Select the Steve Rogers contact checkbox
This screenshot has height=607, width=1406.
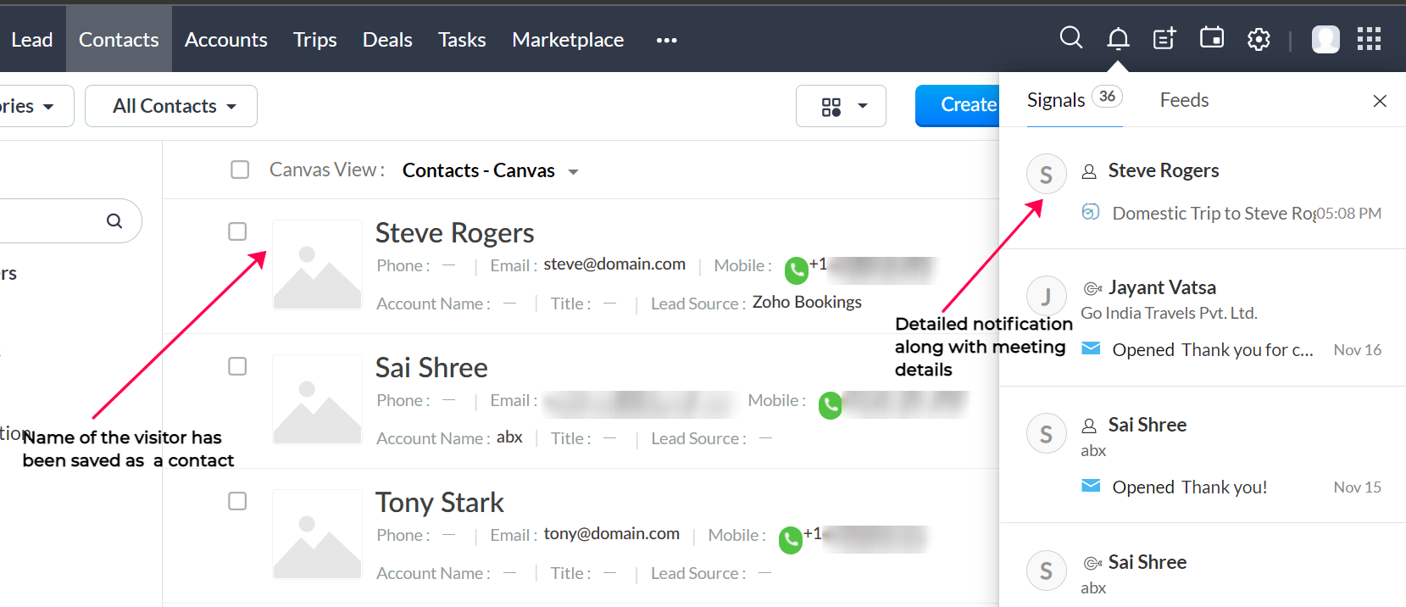pyautogui.click(x=237, y=231)
